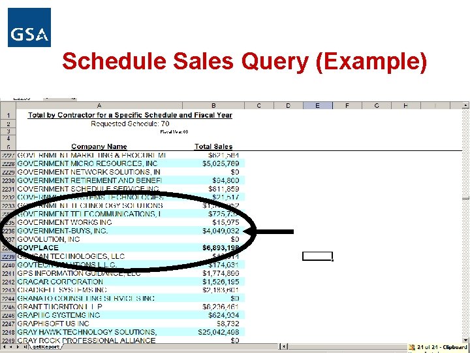This screenshot has height=353, width=470.
Task: Click the 'Total Sales' heading cell
Action: coord(213,146)
